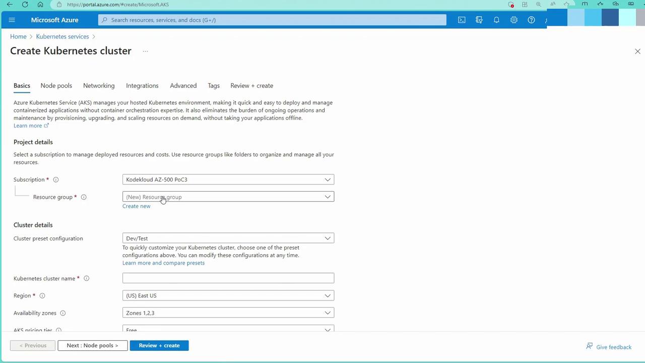Open the Cluster preset configuration dropdown

[228, 238]
